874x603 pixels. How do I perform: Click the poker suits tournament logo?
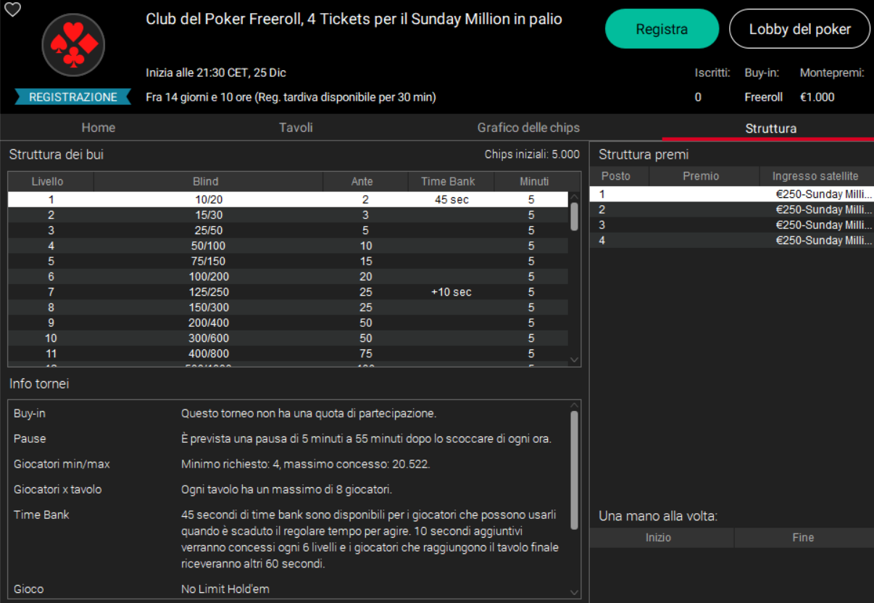(x=73, y=45)
